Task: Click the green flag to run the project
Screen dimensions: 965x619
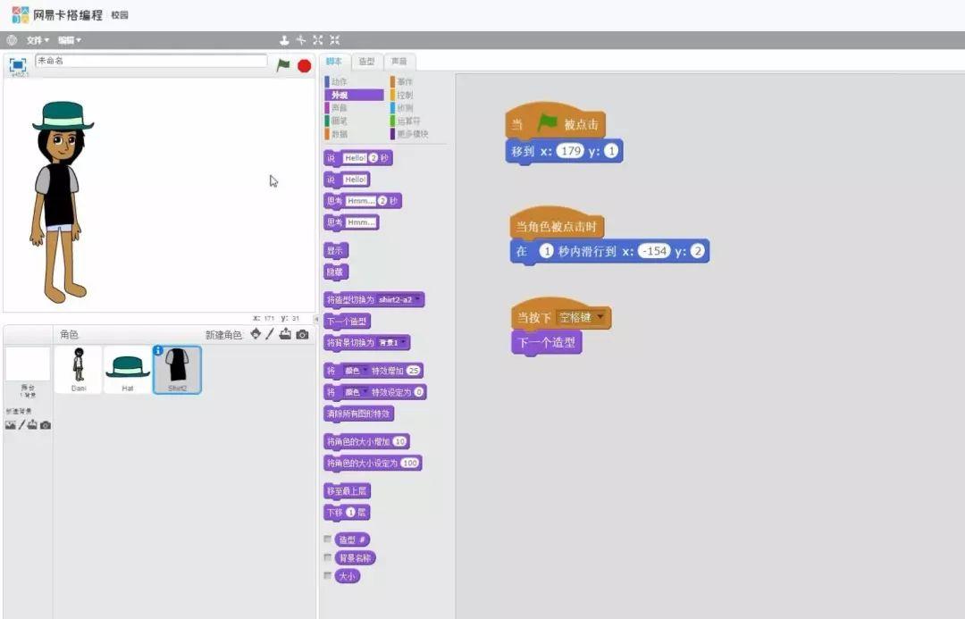Action: pyautogui.click(x=283, y=65)
